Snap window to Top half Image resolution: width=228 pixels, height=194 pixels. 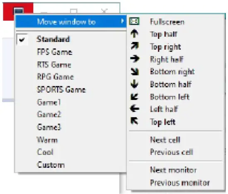pos(164,34)
